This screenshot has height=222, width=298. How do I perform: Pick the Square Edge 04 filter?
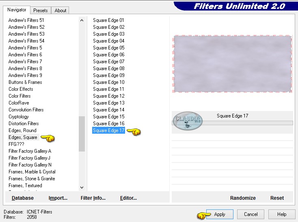pyautogui.click(x=109, y=41)
